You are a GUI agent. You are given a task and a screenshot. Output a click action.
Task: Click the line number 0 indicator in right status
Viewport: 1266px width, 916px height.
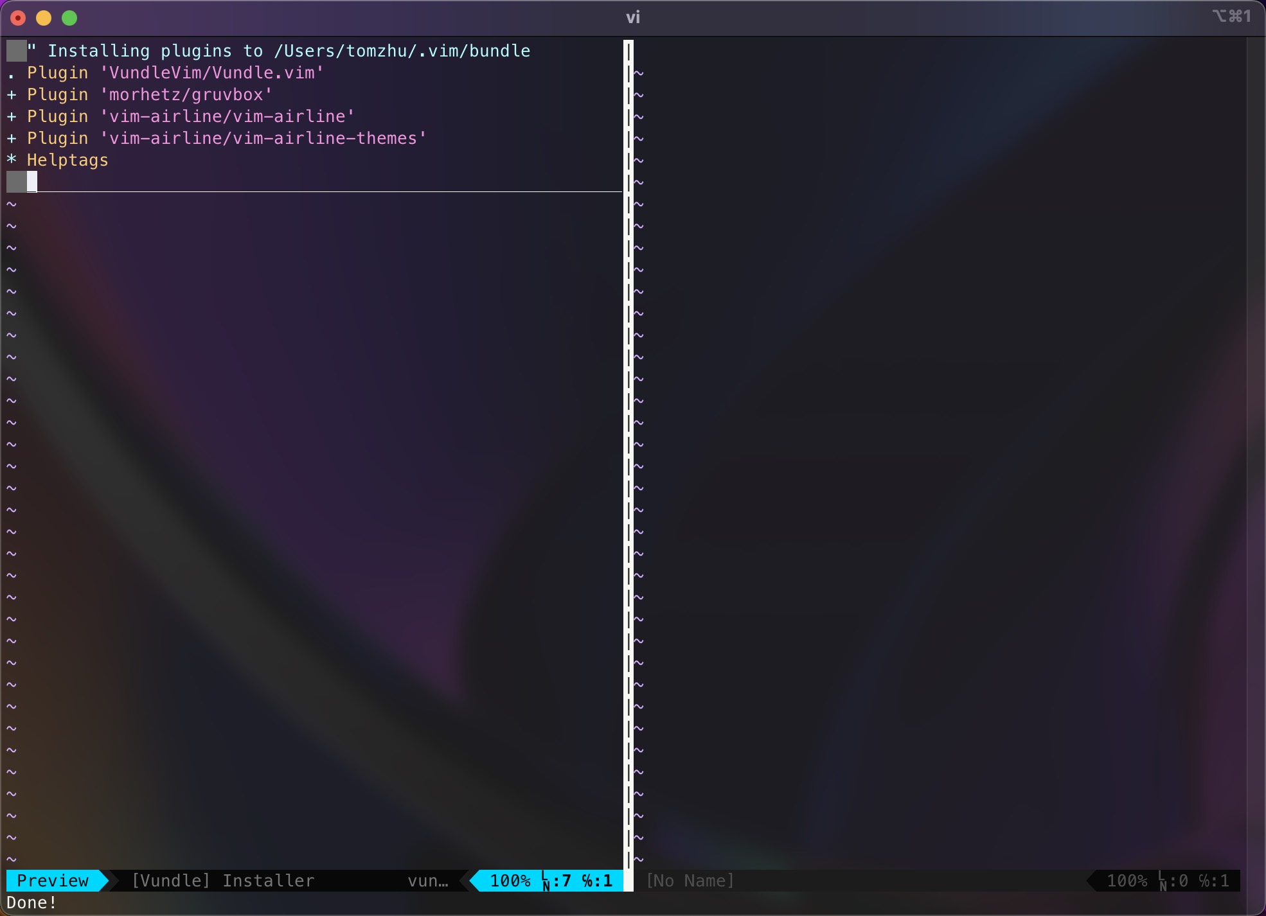tap(1173, 881)
